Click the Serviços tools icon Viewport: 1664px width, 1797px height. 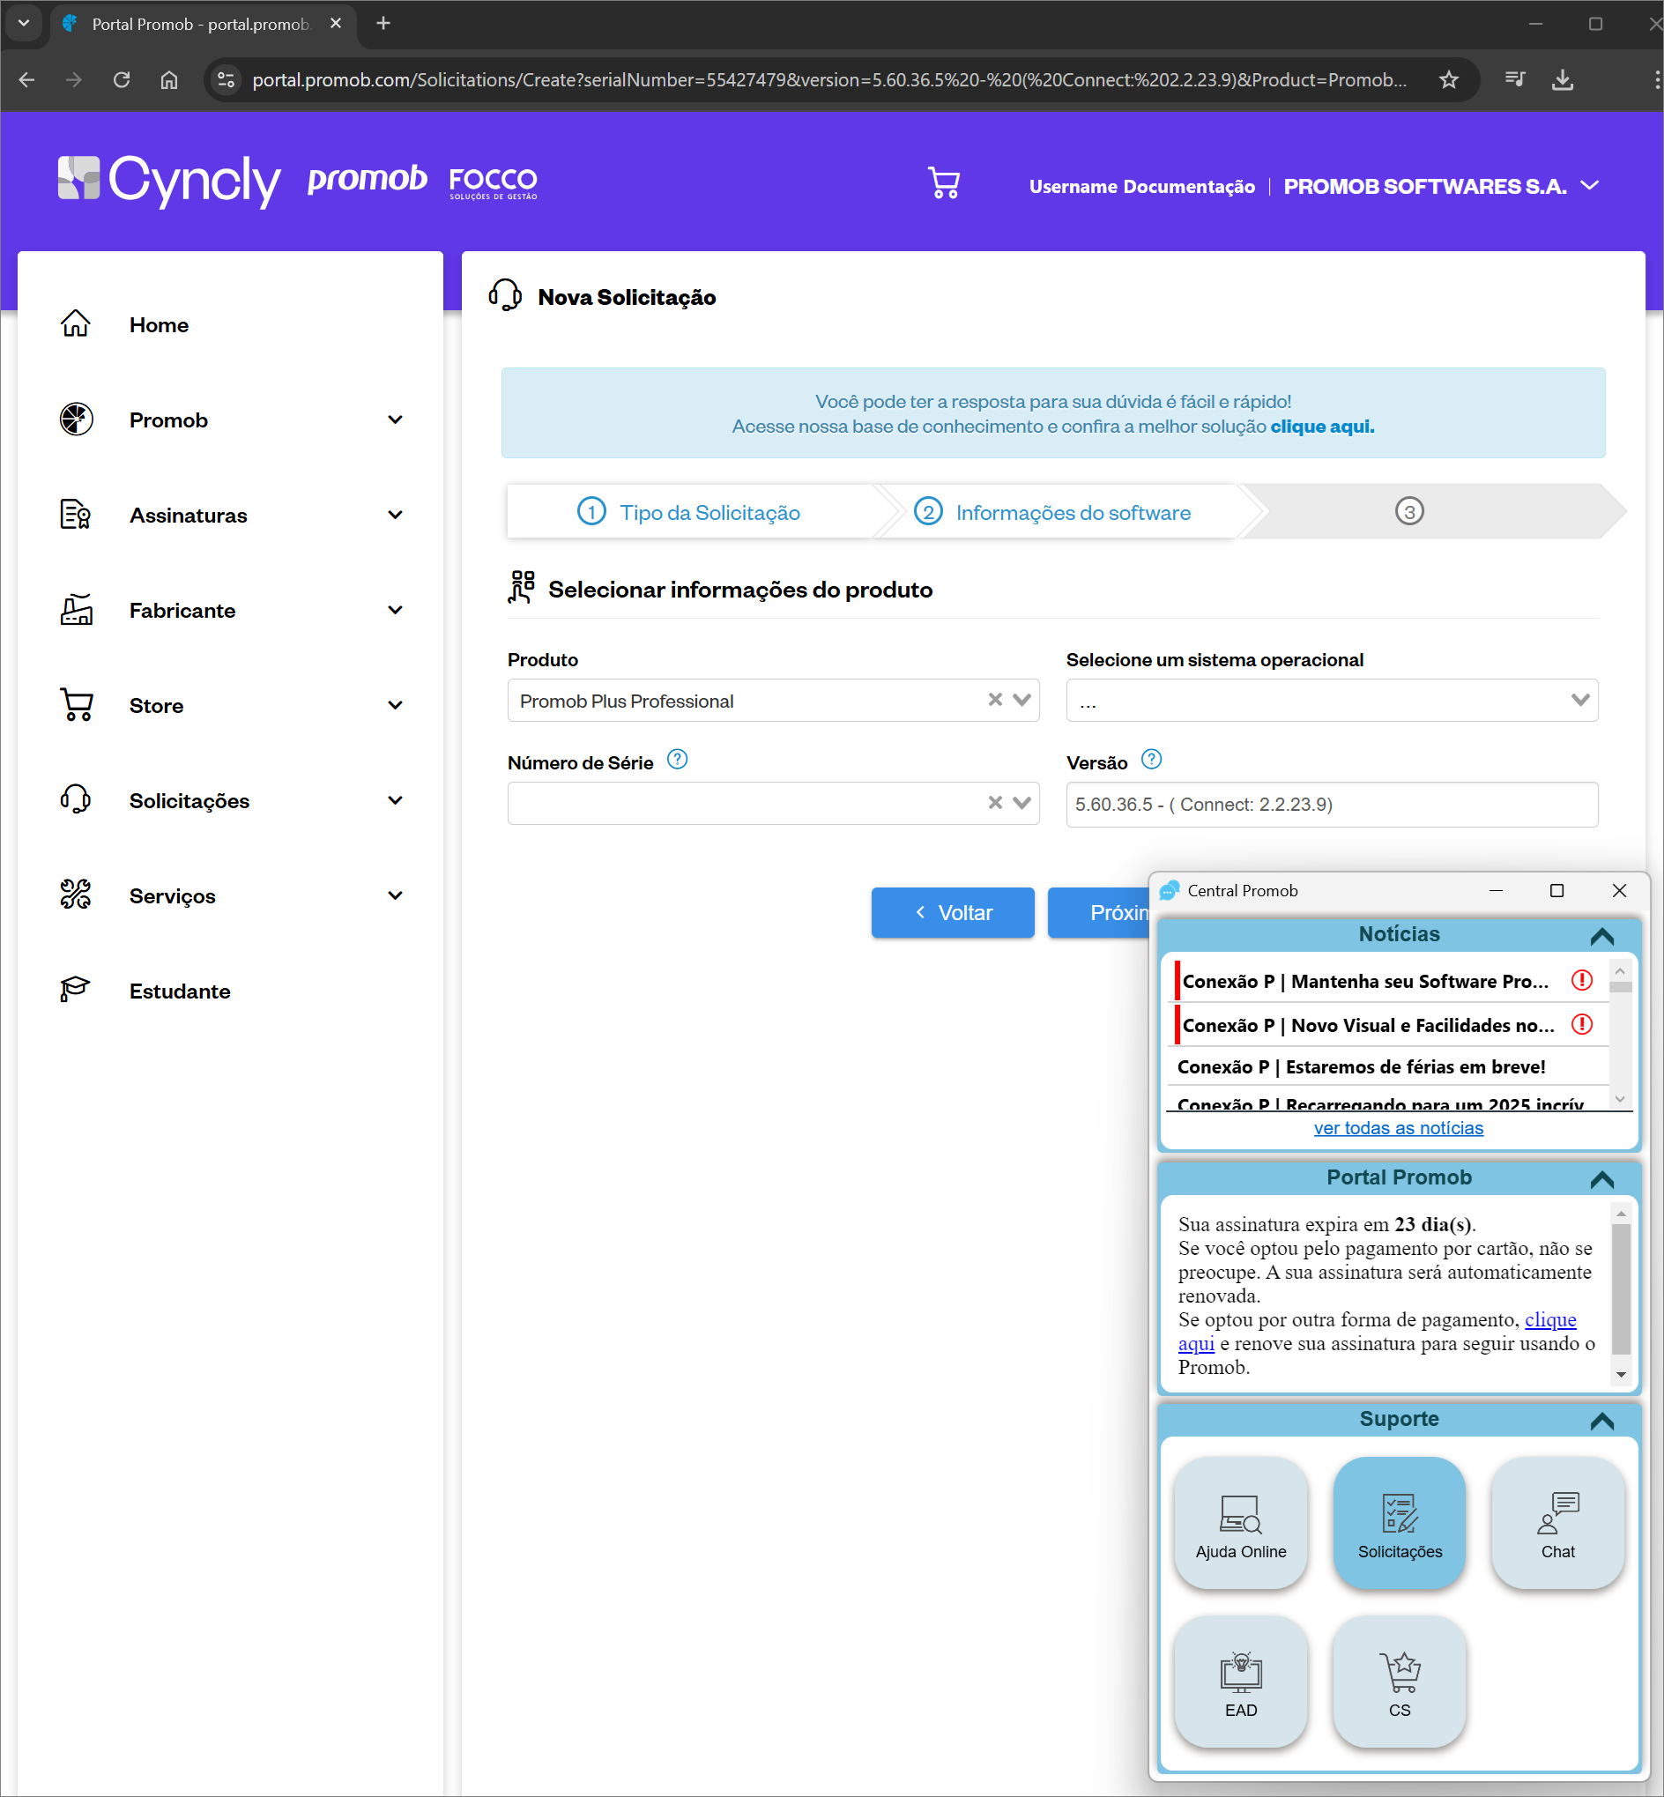click(x=76, y=895)
